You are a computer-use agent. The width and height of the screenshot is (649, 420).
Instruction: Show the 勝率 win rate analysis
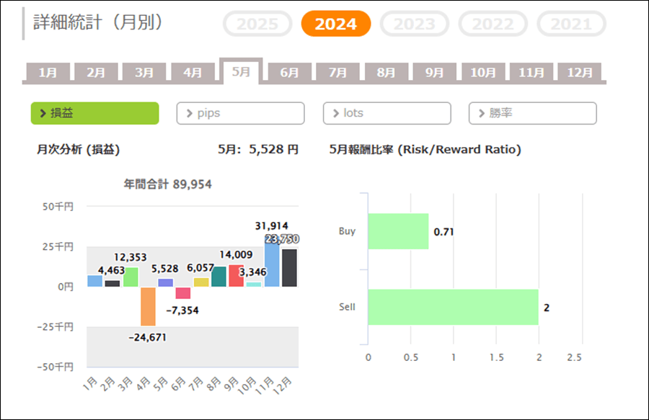pos(533,113)
